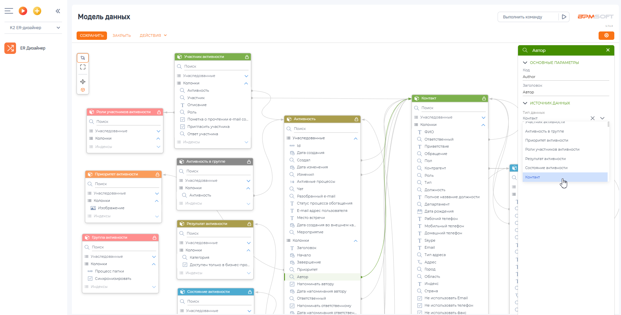Open the ДЕЙСТВИЯ menu
This screenshot has width=621, height=315.
tap(153, 35)
